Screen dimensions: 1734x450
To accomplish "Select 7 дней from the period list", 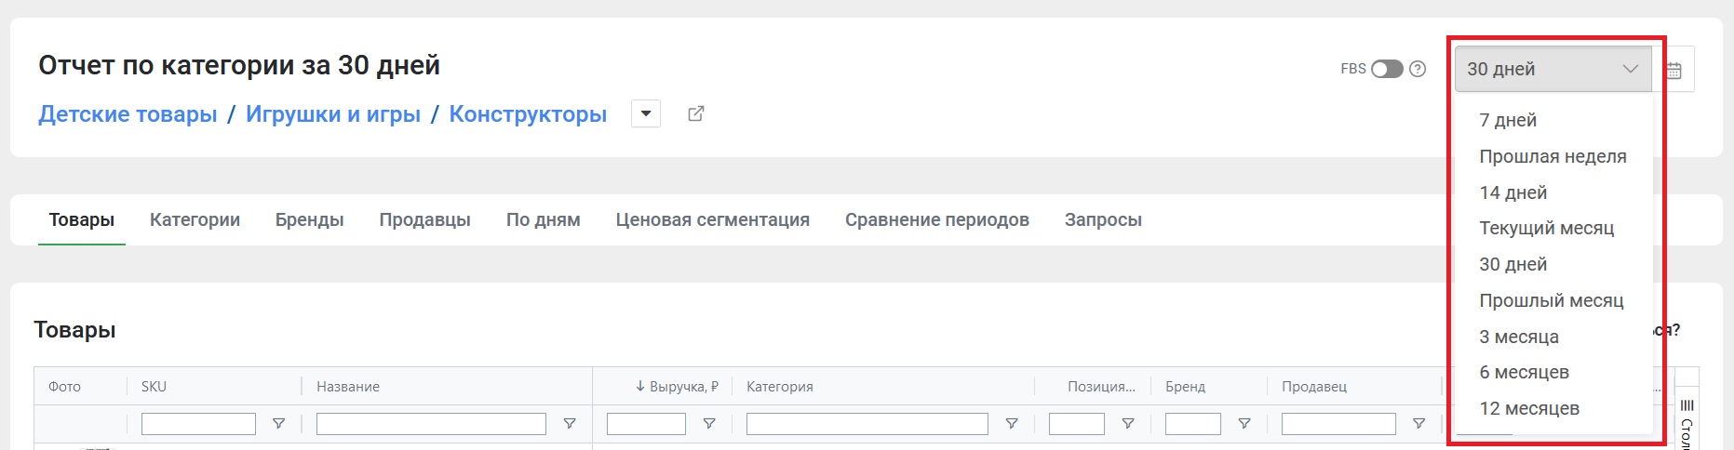I will [x=1508, y=120].
